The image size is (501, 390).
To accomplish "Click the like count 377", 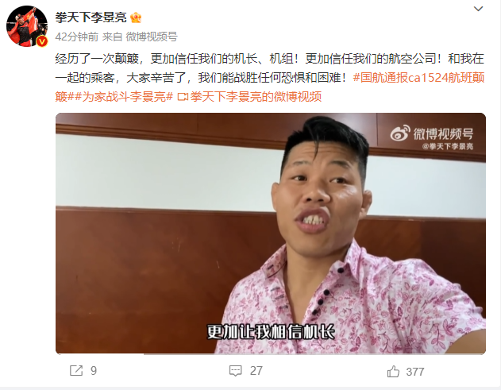I will pos(415,372).
